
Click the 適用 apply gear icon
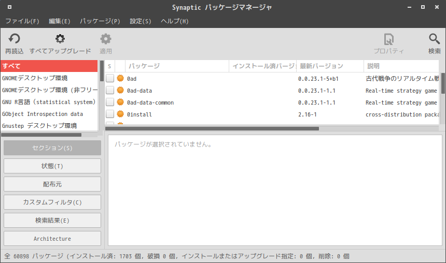tap(105, 39)
